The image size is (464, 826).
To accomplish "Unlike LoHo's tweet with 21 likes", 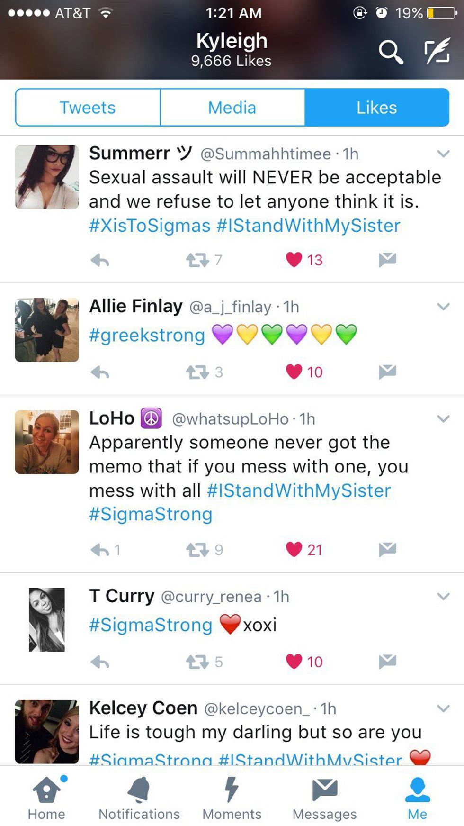I will coord(294,549).
